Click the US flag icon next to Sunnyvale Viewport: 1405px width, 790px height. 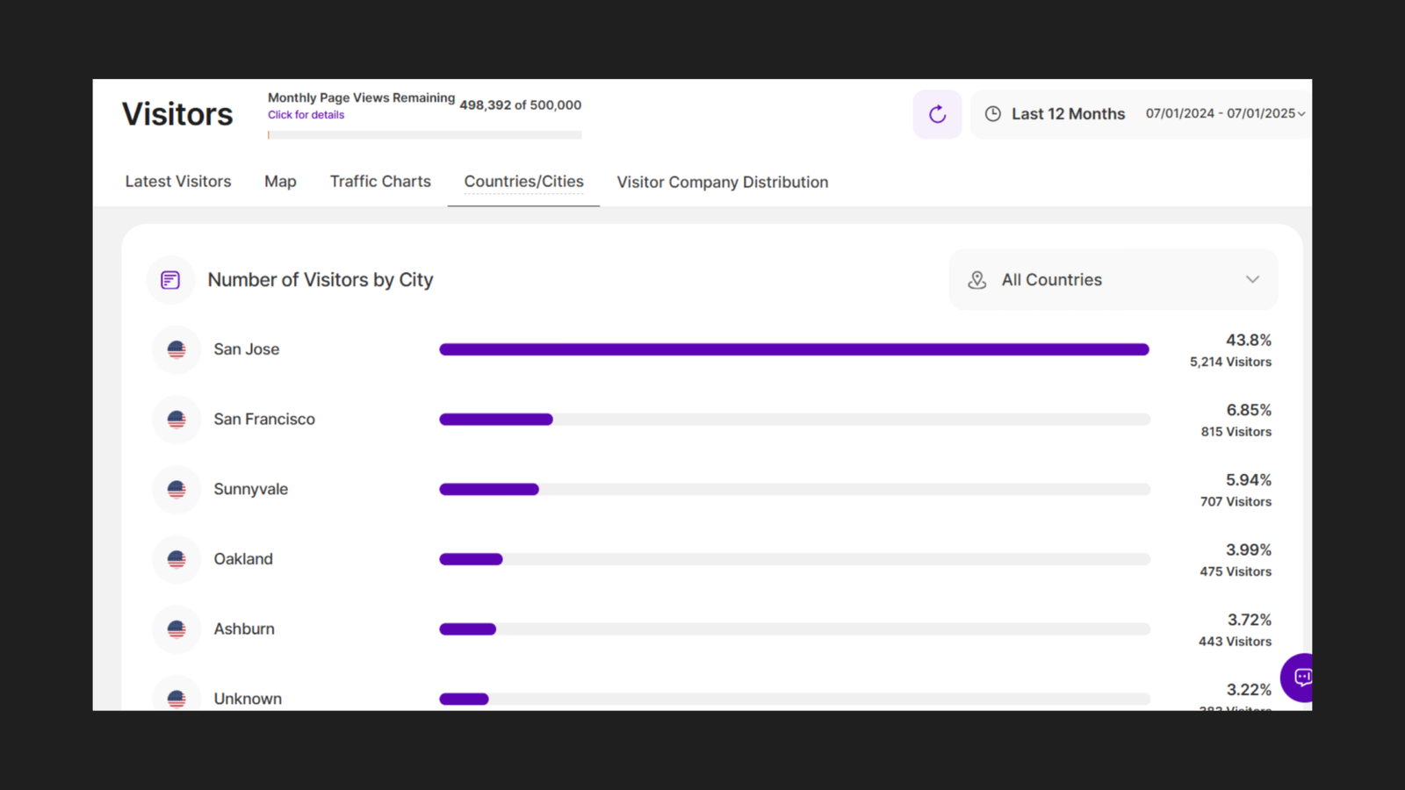pos(177,489)
